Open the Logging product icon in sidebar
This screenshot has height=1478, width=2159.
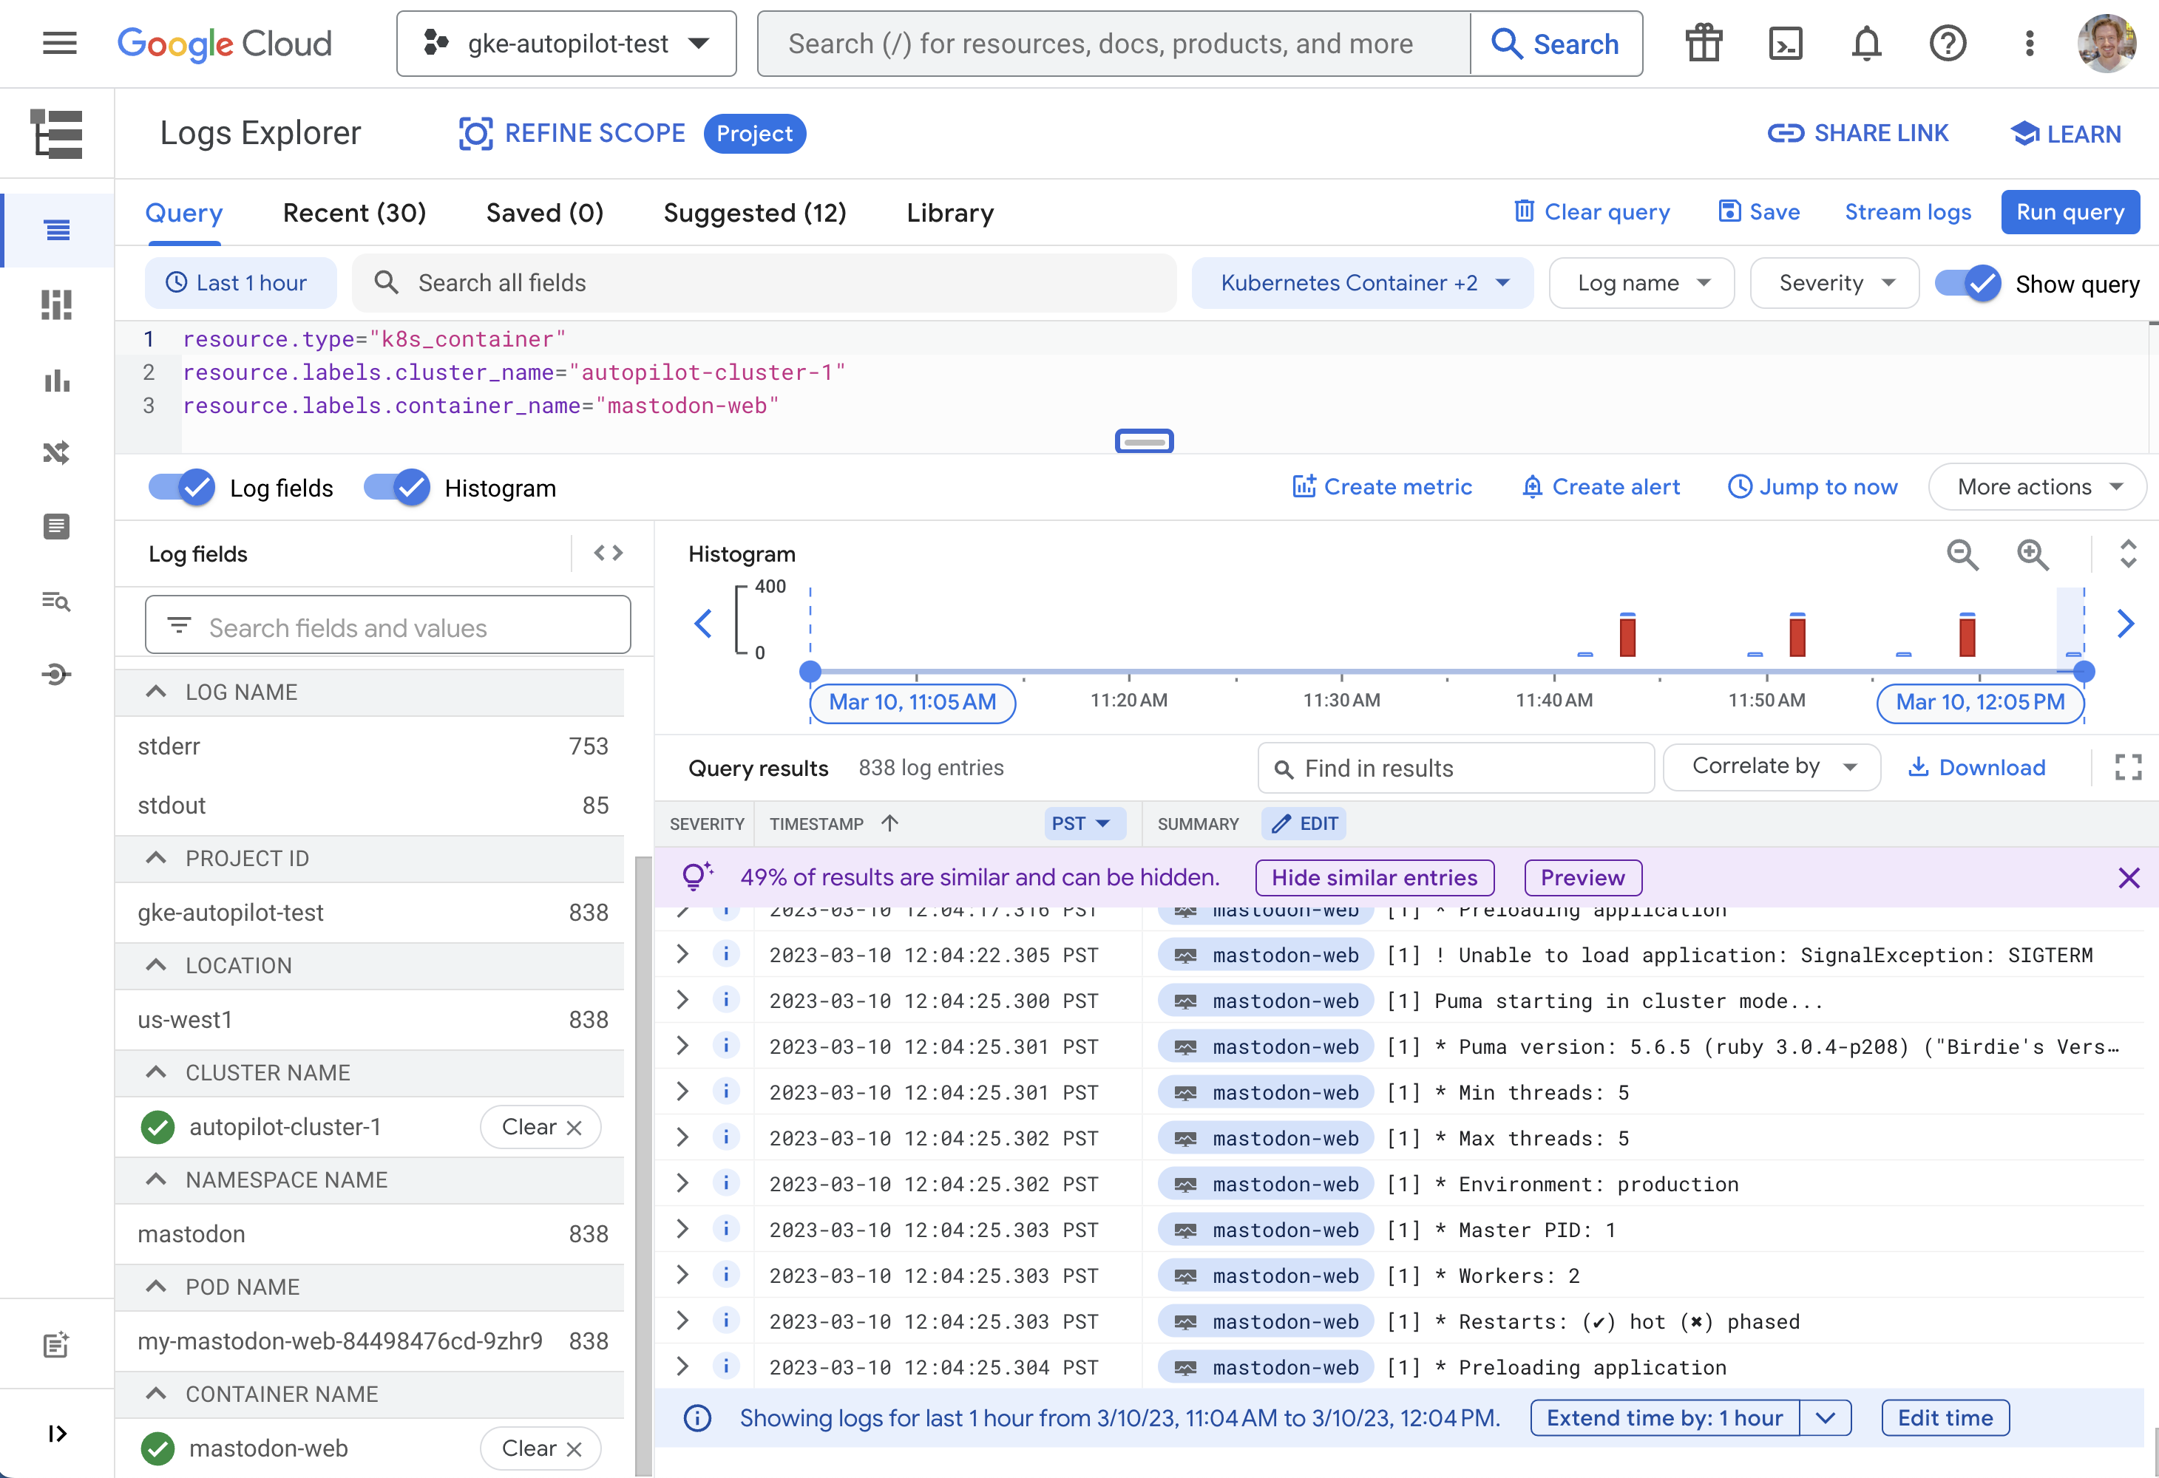pyautogui.click(x=57, y=134)
